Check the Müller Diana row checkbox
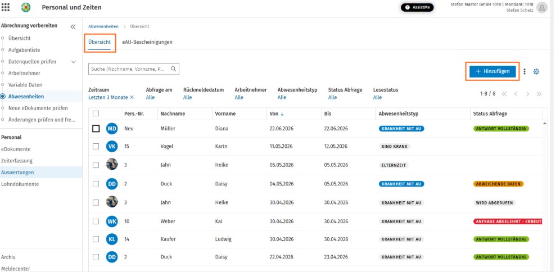This screenshot has width=556, height=272. pos(96,129)
